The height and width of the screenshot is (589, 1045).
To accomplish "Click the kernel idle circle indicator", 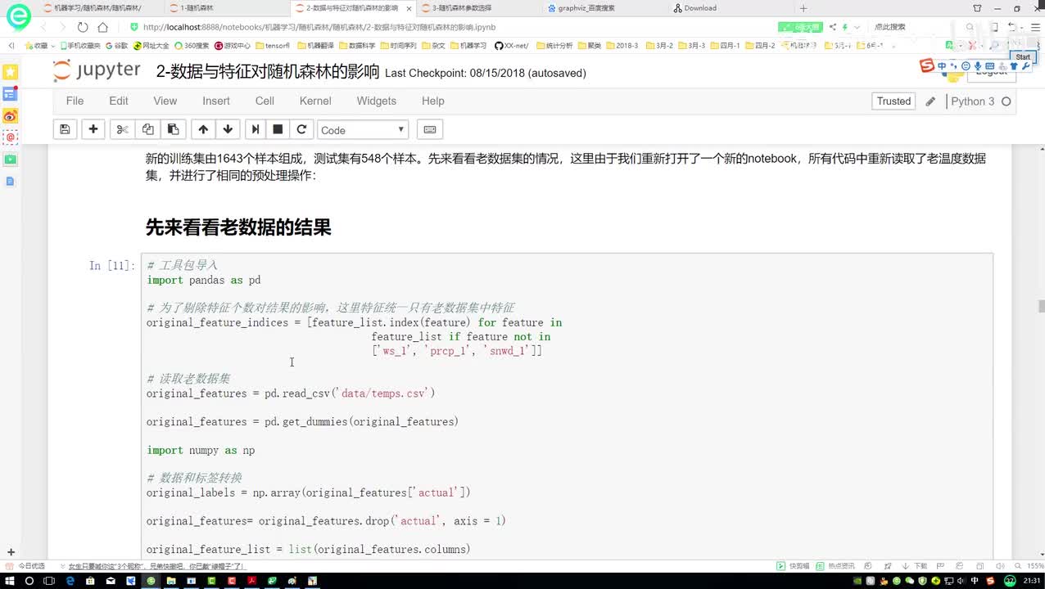I will click(1007, 101).
